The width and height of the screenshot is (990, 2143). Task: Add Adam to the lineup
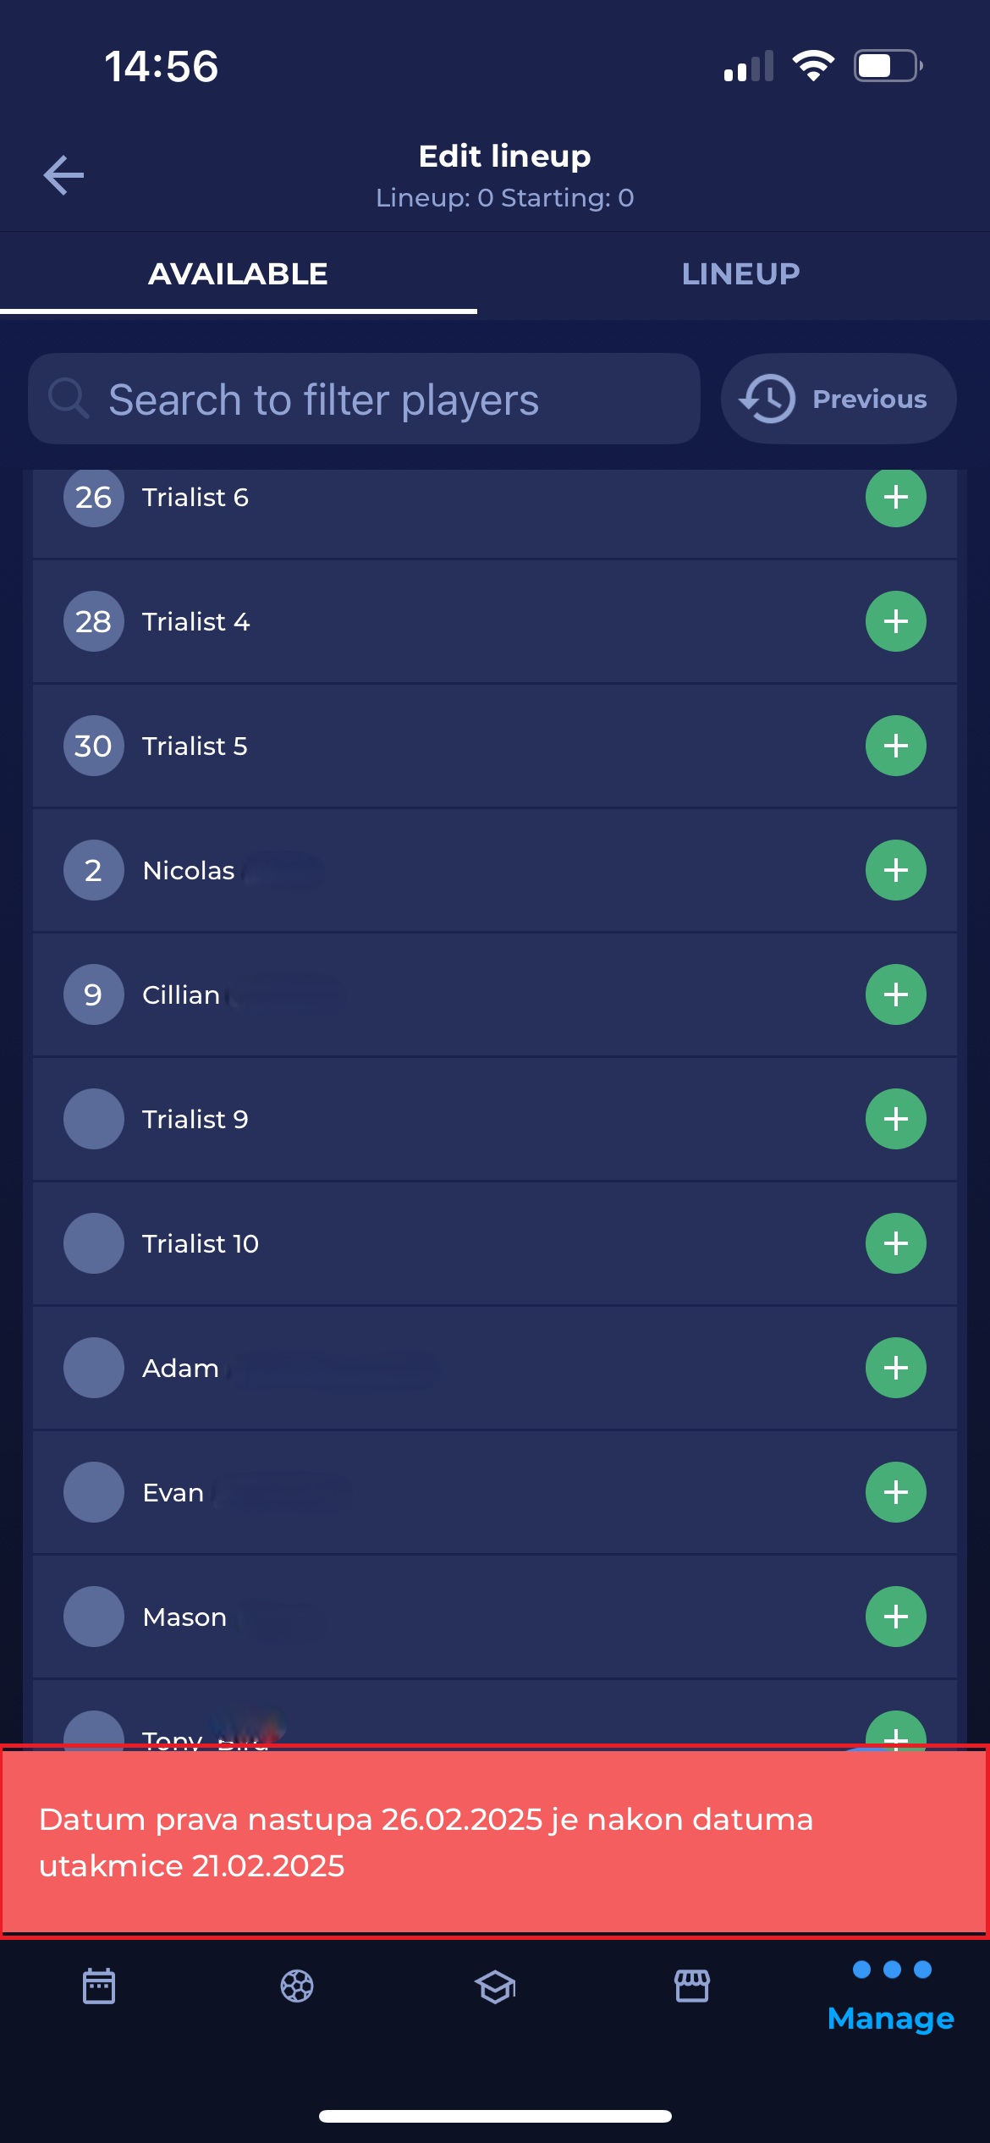point(895,1369)
